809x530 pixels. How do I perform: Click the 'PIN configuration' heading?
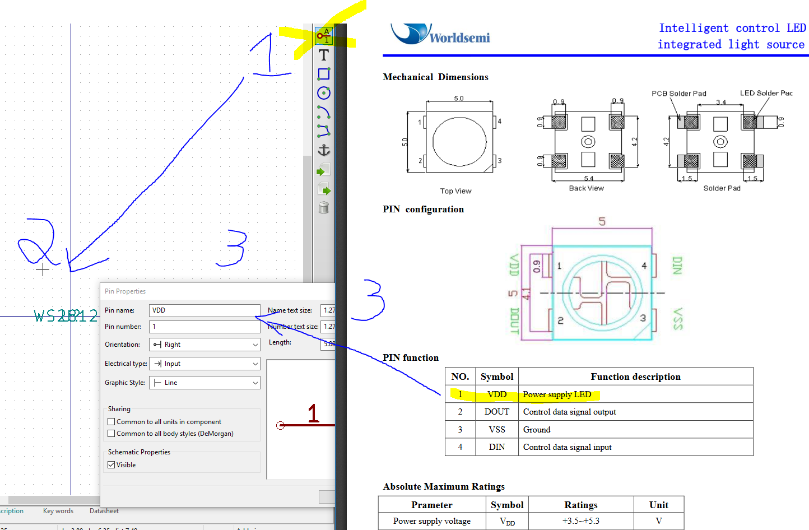[x=423, y=210]
